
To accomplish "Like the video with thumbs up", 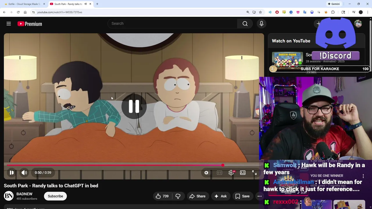I will click(x=162, y=196).
